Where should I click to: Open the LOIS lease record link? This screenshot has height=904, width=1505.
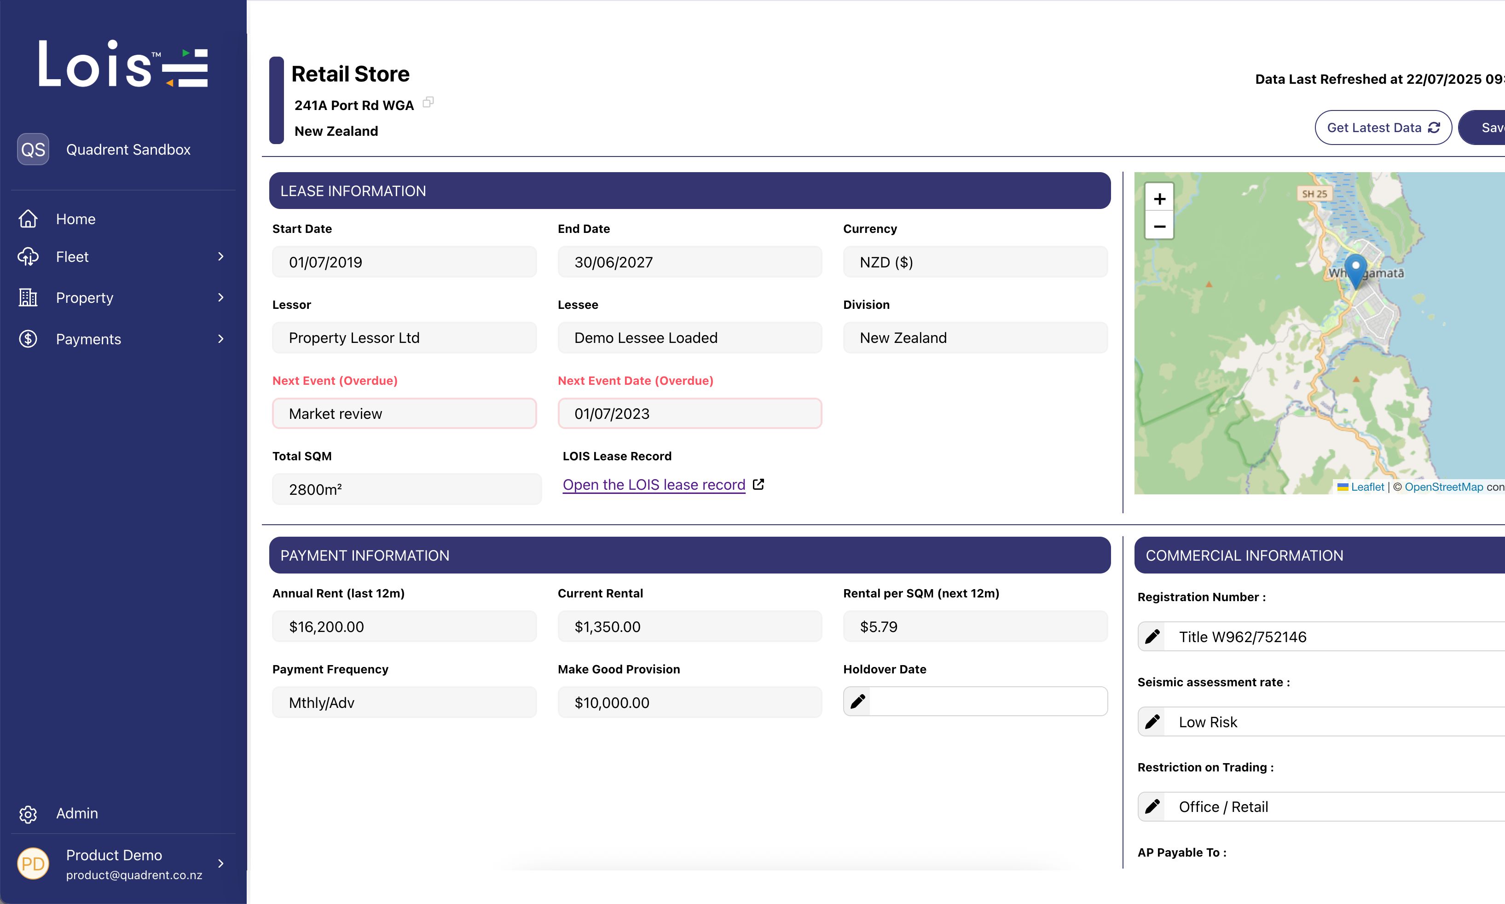click(x=654, y=485)
